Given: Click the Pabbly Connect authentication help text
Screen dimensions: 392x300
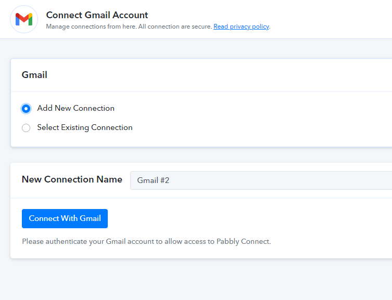Looking at the screenshot, I should pyautogui.click(x=146, y=242).
